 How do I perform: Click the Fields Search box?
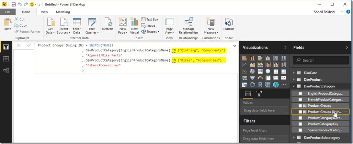pyautogui.click(x=321, y=60)
